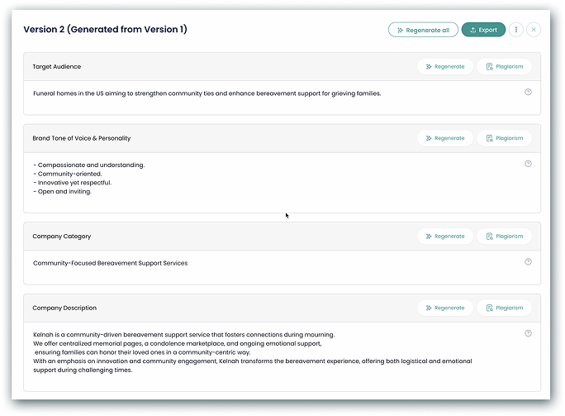565x416 pixels.
Task: Close the Version 2 panel
Action: [534, 30]
